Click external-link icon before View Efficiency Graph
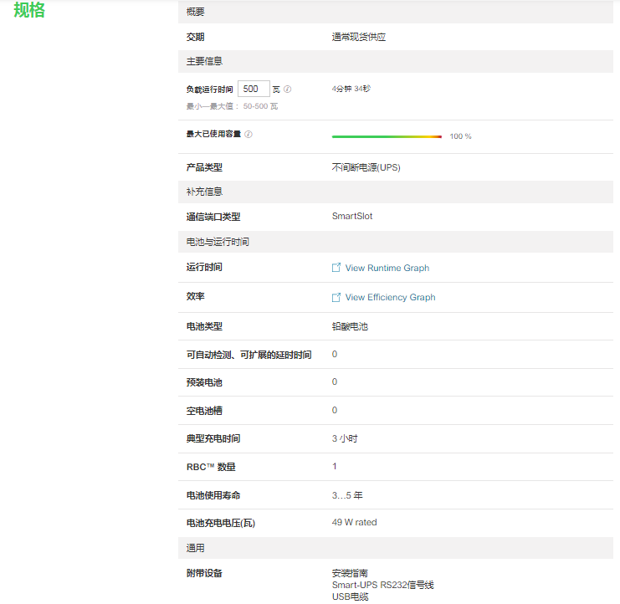The image size is (620, 604). (336, 297)
